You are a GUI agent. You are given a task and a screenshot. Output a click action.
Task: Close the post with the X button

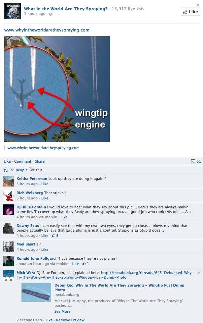coord(198,5)
